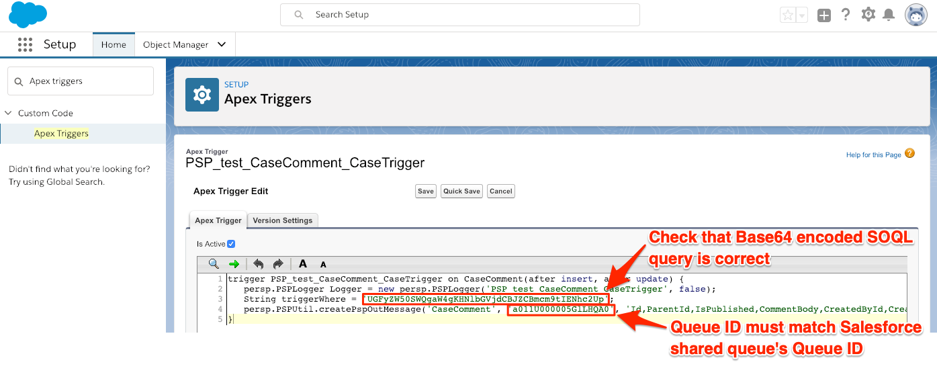Open the Help question mark icon
937x385 pixels.
click(x=846, y=14)
